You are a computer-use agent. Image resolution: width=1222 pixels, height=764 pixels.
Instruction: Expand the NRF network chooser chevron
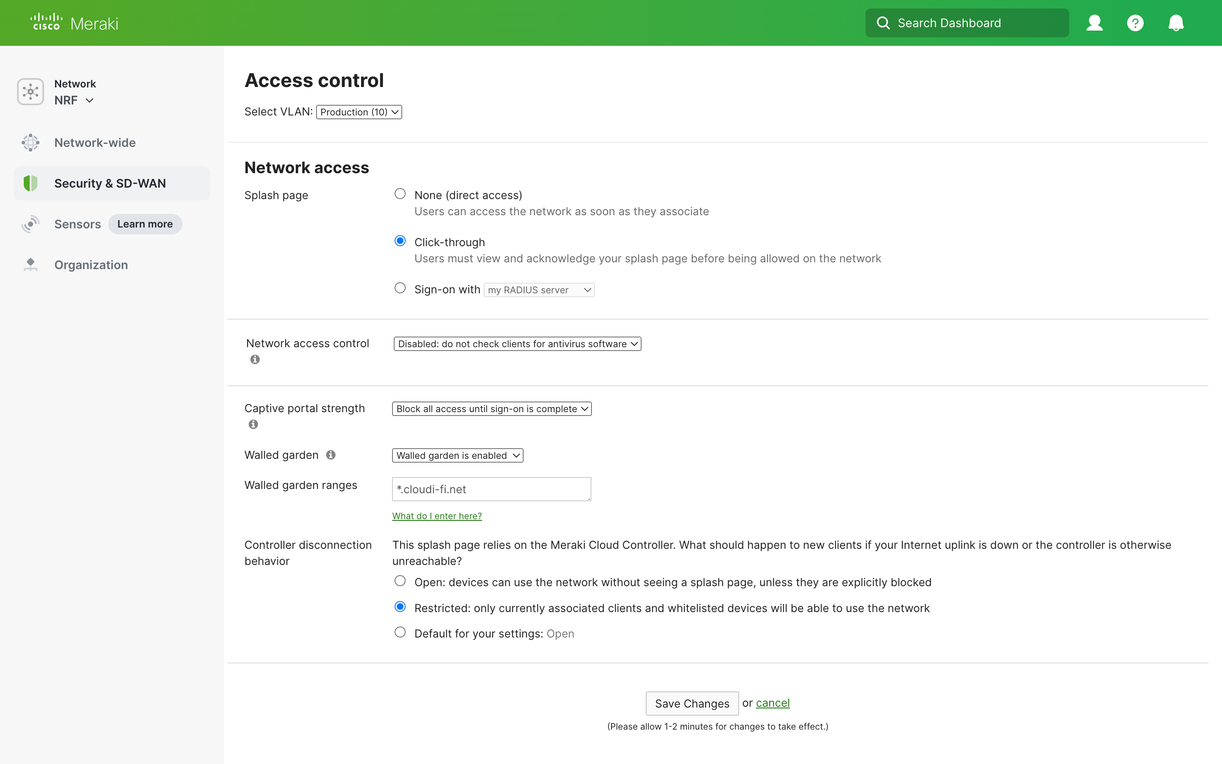(90, 101)
